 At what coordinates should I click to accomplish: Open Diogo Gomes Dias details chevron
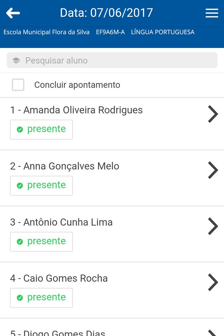(x=213, y=332)
